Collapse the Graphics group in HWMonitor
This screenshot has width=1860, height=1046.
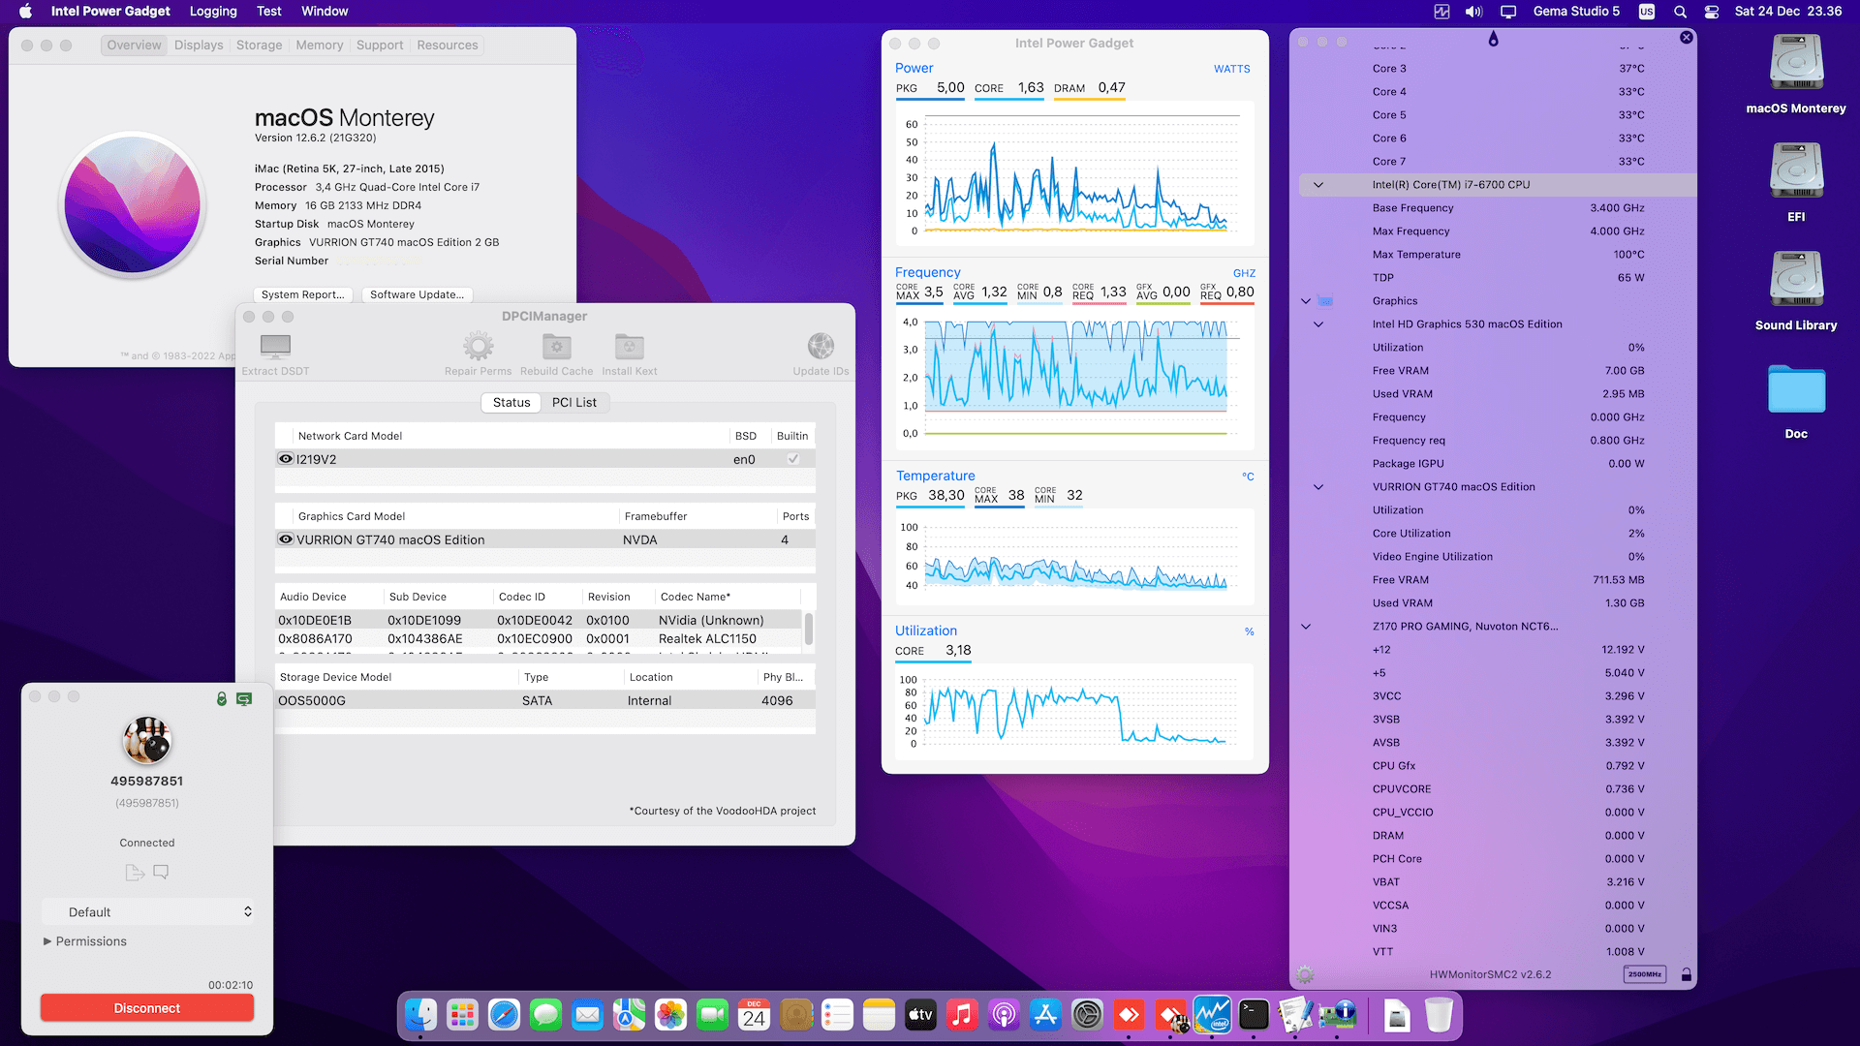coord(1306,301)
